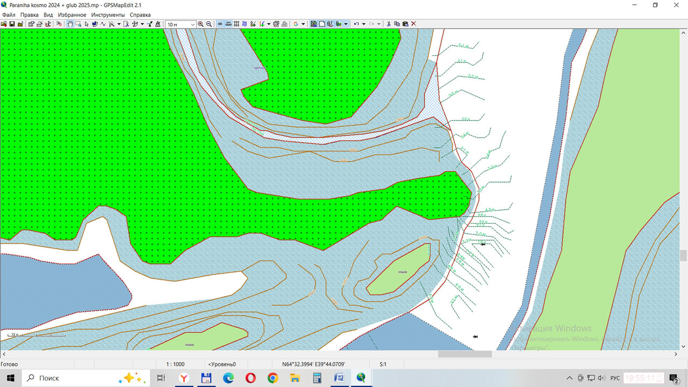
Task: Click the horizontal scrollbar left arrow
Action: point(4,354)
